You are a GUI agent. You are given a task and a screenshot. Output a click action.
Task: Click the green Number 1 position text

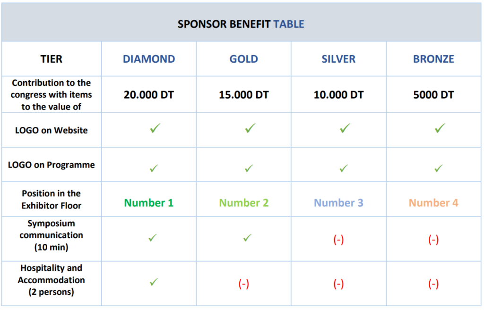pos(149,203)
